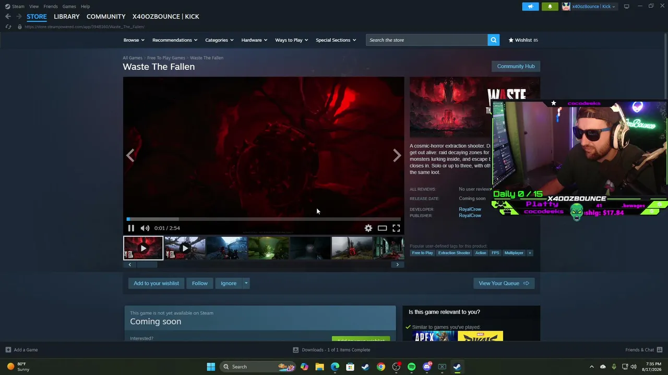Switch to the LIBRARY tab
Image resolution: width=668 pixels, height=375 pixels.
[x=67, y=17]
